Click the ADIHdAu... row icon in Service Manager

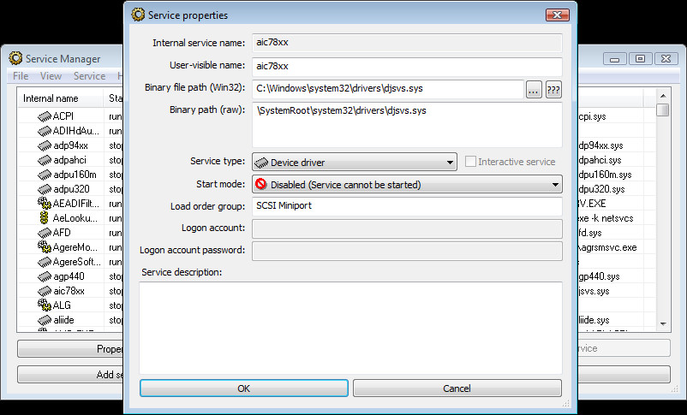point(45,131)
